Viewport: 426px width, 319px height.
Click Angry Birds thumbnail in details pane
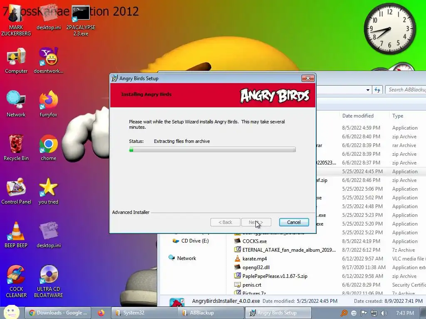(177, 302)
